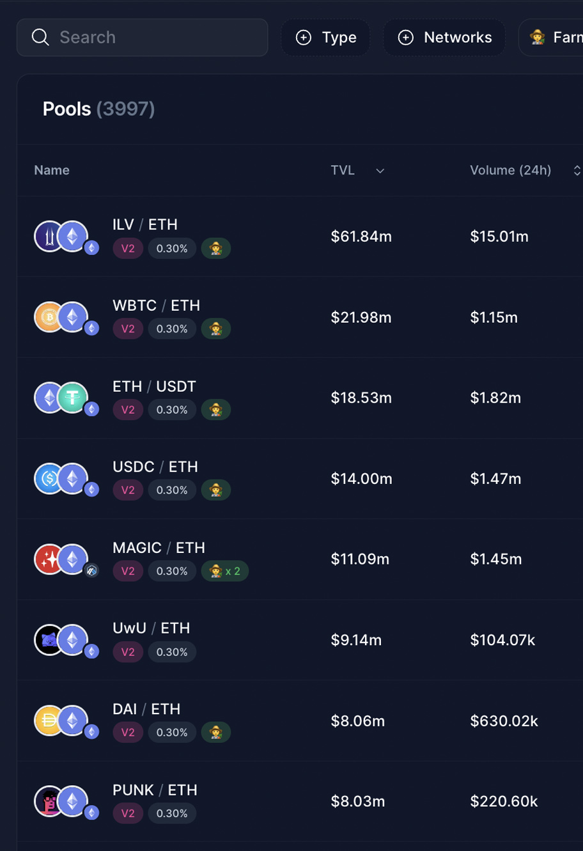The image size is (583, 851).
Task: Click the USDT token icon
Action: [x=74, y=398]
